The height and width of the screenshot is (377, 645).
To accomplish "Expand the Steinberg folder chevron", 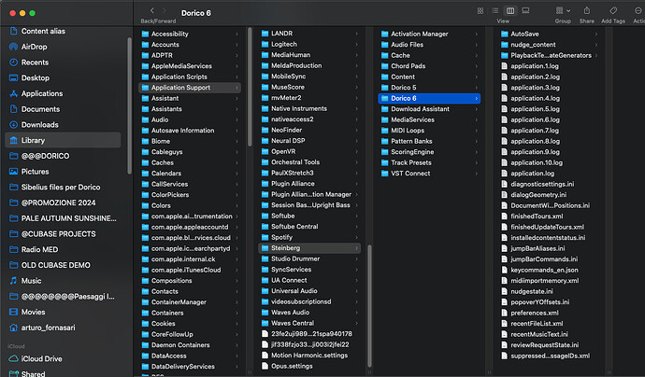I will pos(356,248).
